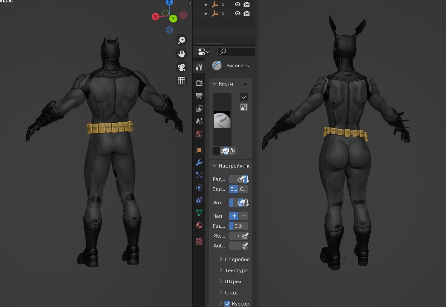This screenshot has width=446, height=307.
Task: Click the red X axis gizmo handle
Action: click(x=155, y=17)
